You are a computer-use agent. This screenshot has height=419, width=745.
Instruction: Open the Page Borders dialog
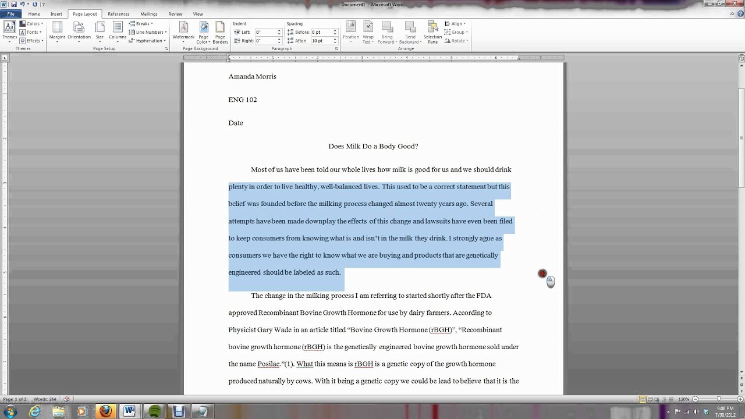click(x=220, y=33)
